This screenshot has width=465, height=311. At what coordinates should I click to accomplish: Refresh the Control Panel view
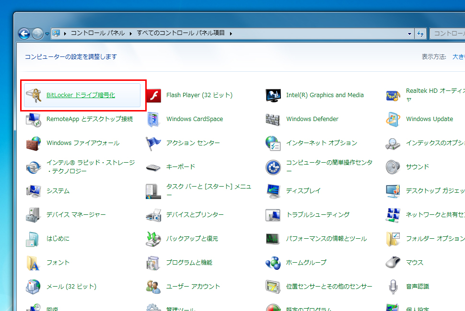coord(420,34)
